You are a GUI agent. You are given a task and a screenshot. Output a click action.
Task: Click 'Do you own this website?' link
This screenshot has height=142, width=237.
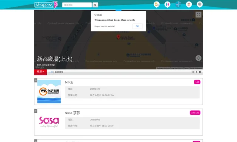pos(104,26)
